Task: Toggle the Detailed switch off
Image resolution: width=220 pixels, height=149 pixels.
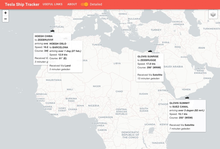Action: tap(85, 4)
